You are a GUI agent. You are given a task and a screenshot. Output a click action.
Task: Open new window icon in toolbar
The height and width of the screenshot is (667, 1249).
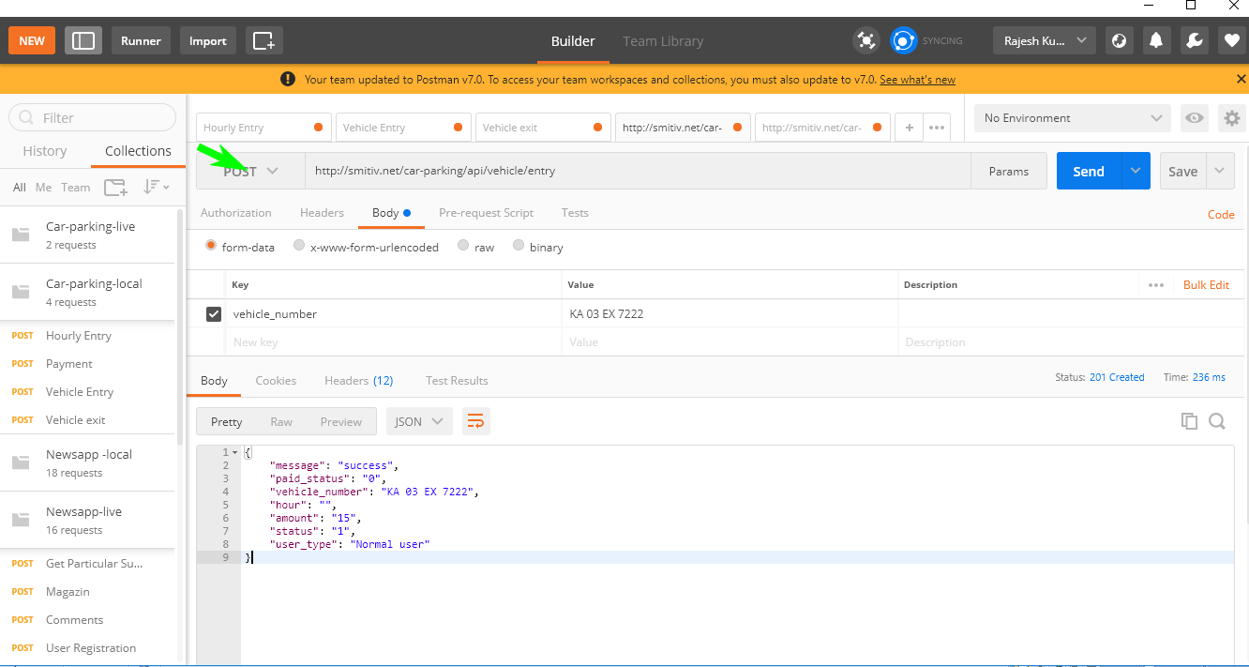point(264,40)
